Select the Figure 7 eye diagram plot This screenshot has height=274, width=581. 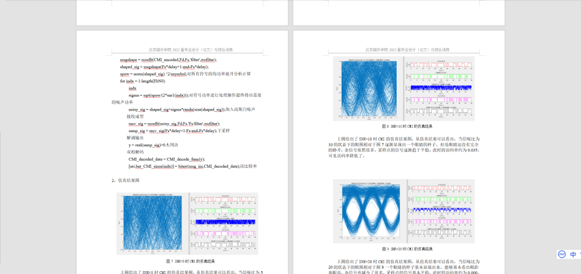point(152,224)
